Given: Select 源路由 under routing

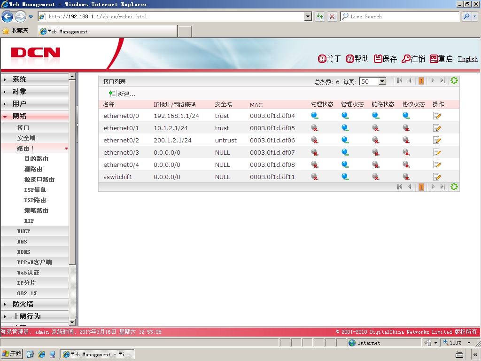Looking at the screenshot, I should [33, 169].
